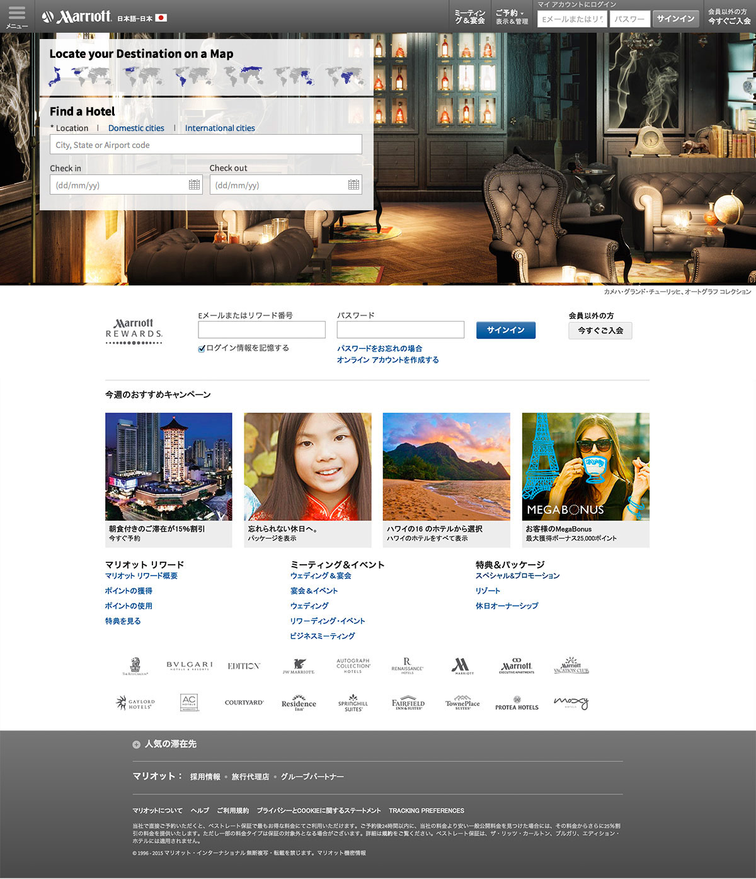
Task: Toggle the ログイン情報を記憶する checkbox
Action: point(202,349)
